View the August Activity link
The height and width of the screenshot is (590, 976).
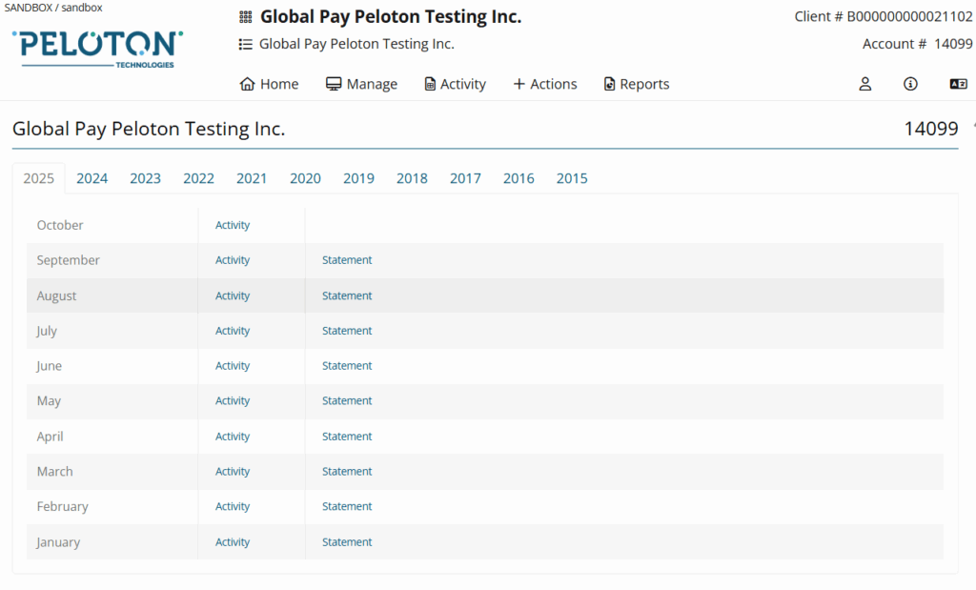[x=233, y=295]
